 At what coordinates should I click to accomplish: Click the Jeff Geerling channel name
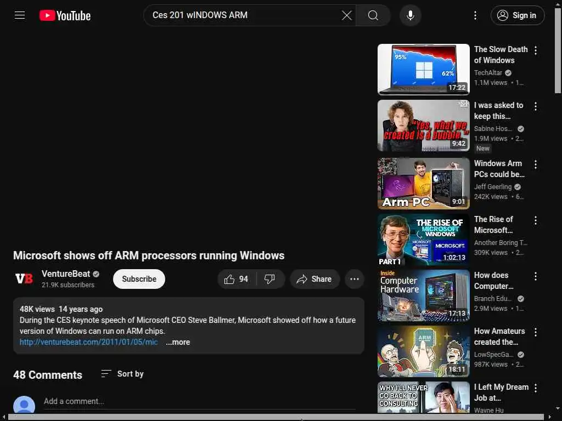pos(493,186)
